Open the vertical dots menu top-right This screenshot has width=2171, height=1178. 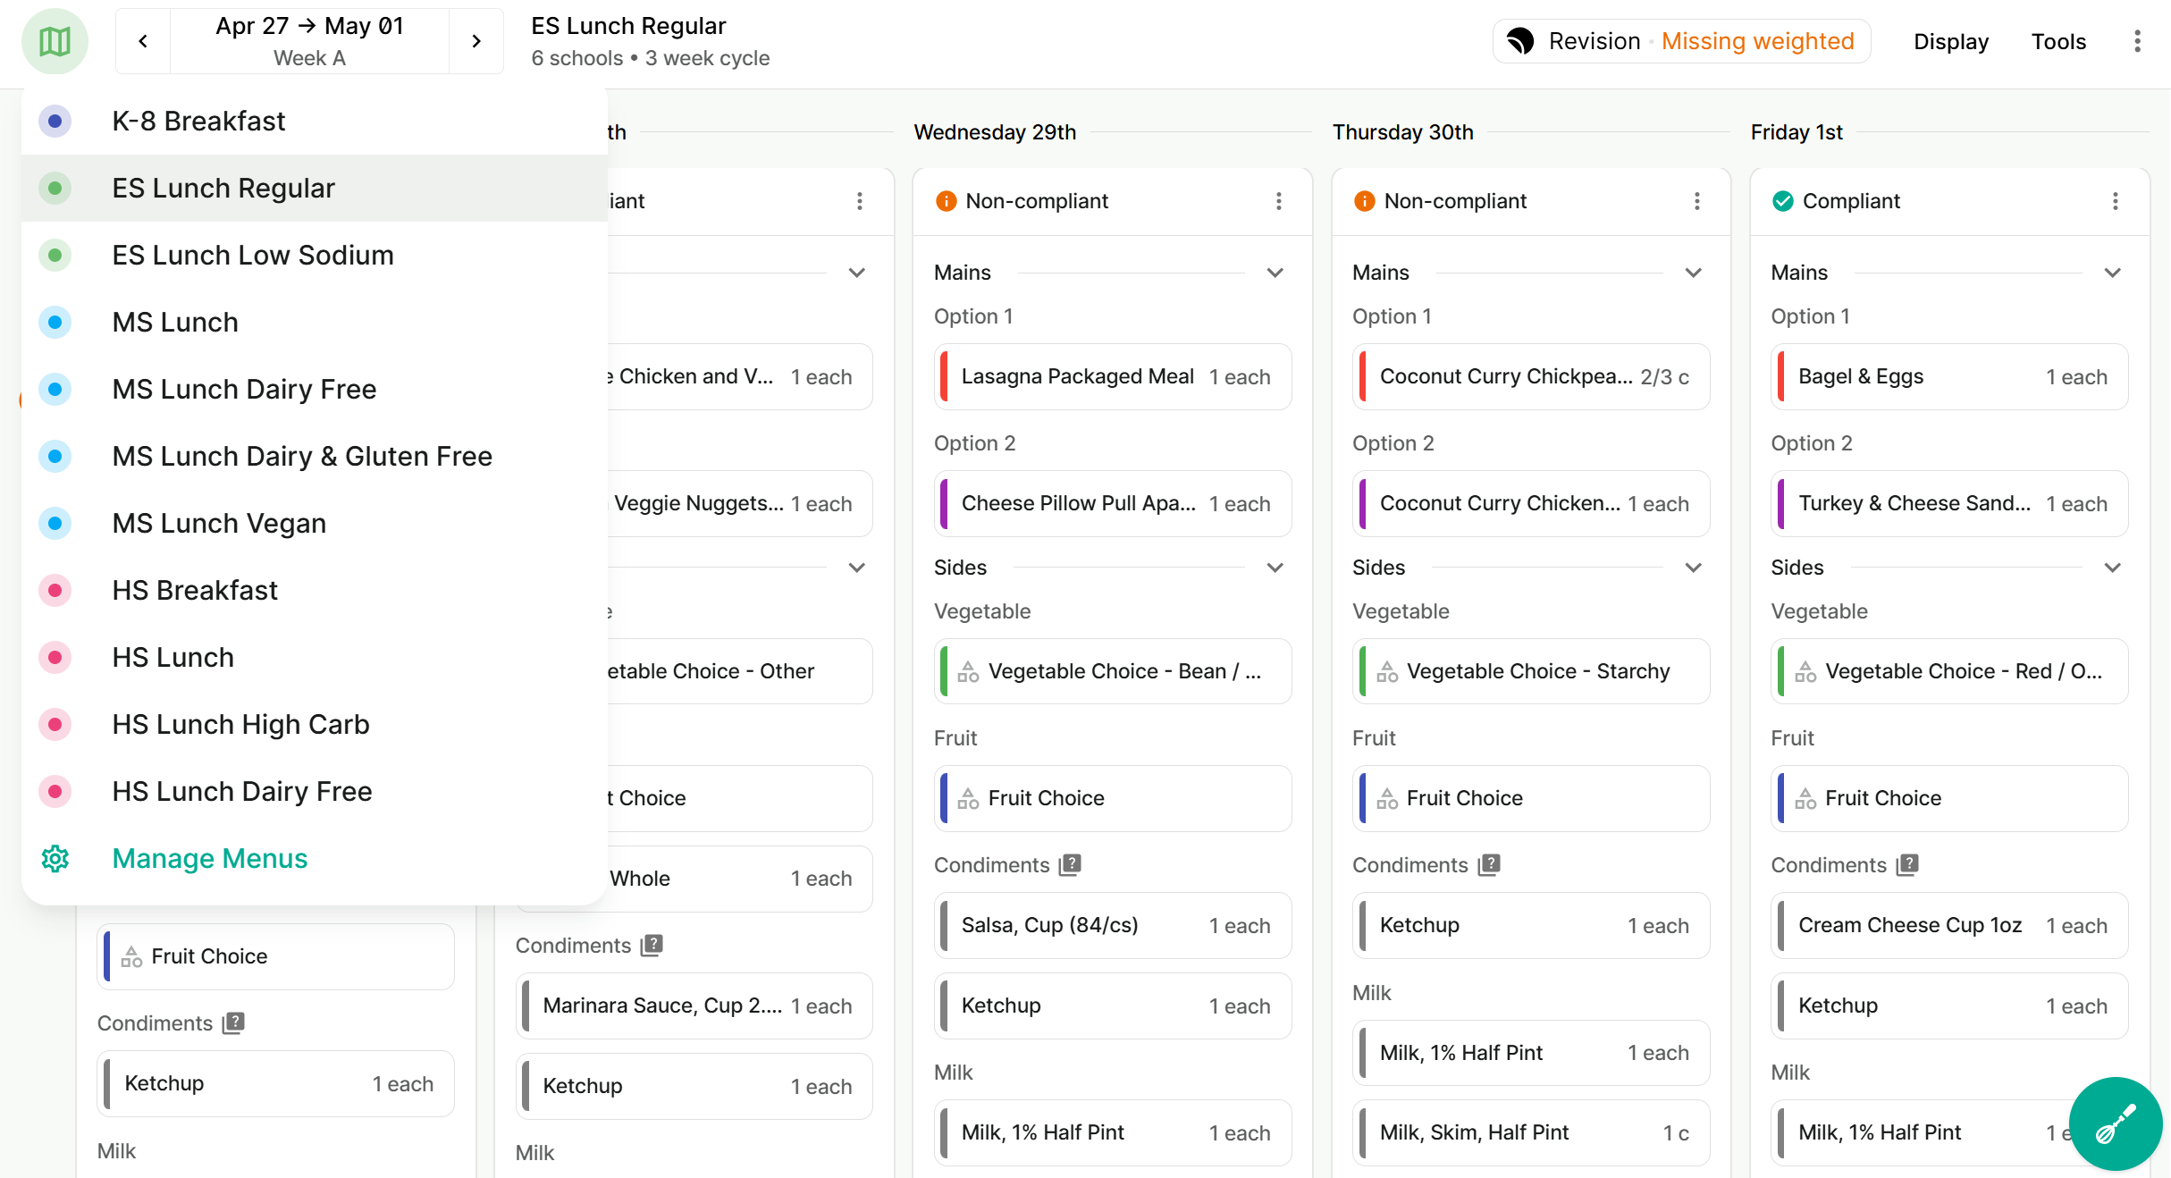[2137, 41]
